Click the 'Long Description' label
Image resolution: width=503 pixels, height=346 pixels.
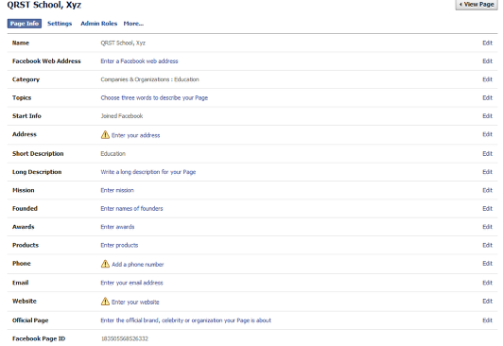pos(37,172)
